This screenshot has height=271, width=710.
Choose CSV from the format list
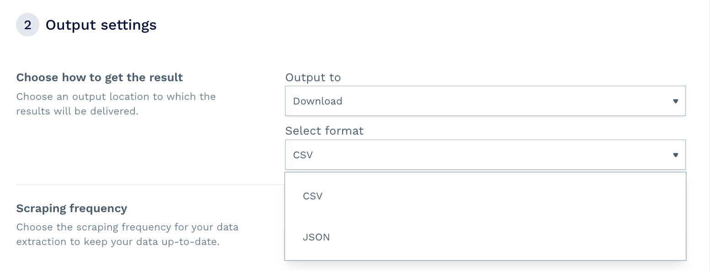click(x=313, y=196)
